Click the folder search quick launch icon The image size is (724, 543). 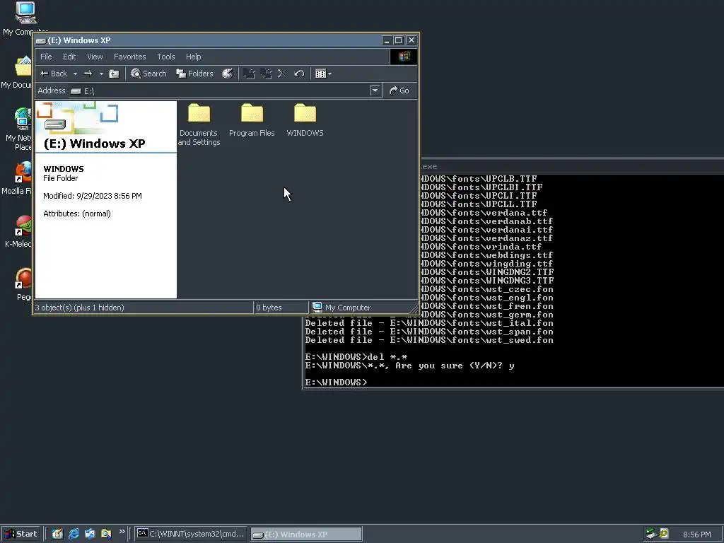tap(106, 534)
